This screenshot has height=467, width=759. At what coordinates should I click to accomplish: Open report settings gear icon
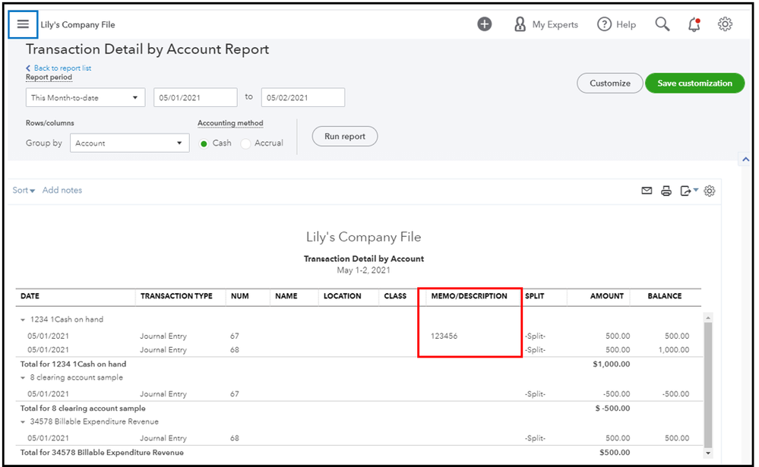[710, 191]
